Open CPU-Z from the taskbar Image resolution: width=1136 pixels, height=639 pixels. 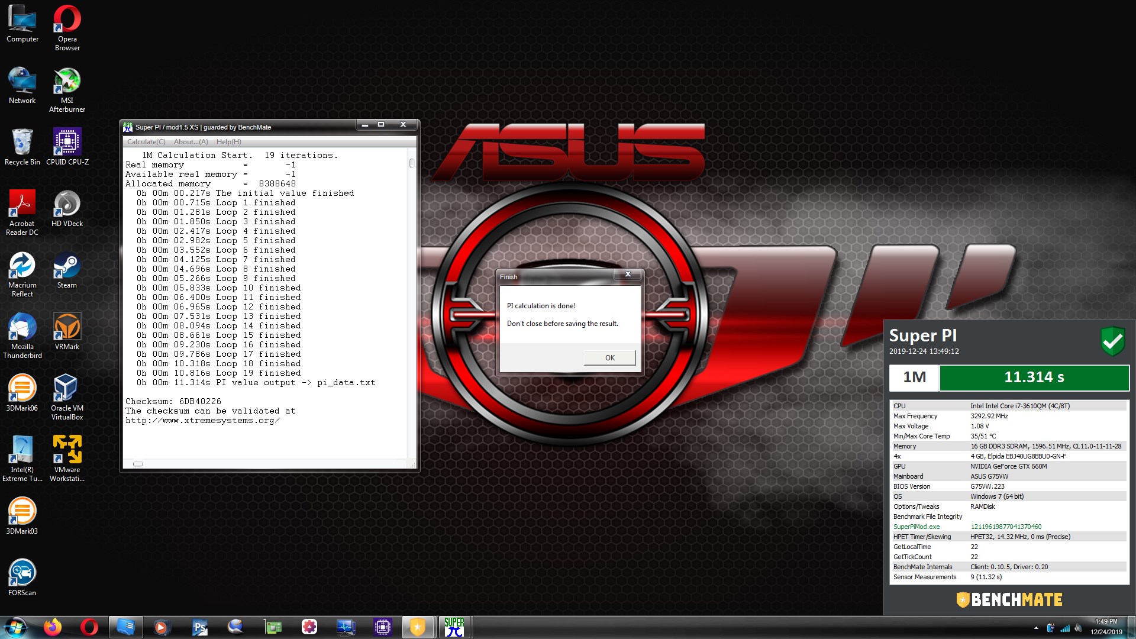[x=383, y=627]
